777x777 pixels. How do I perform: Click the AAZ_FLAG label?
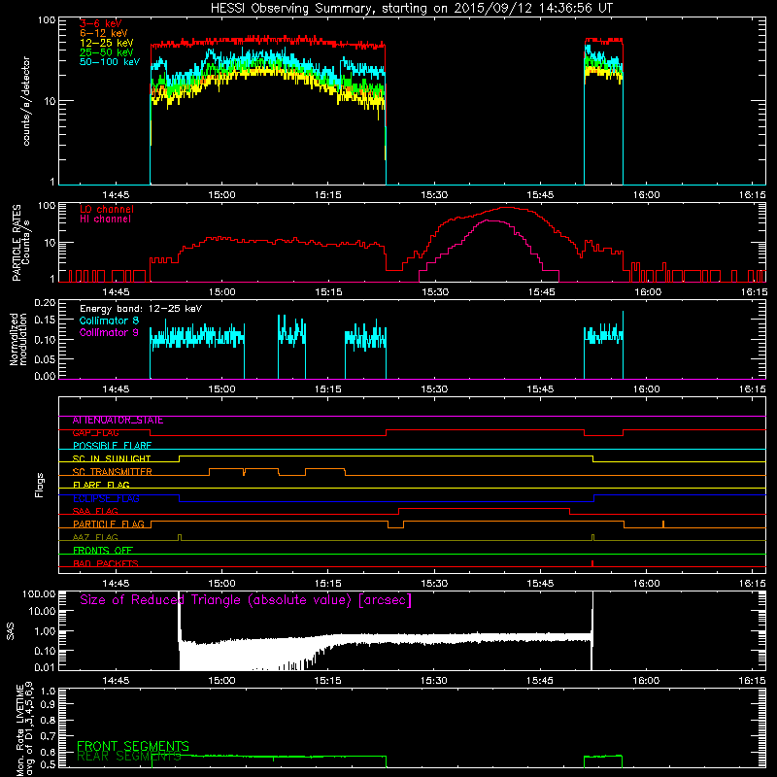[x=95, y=538]
